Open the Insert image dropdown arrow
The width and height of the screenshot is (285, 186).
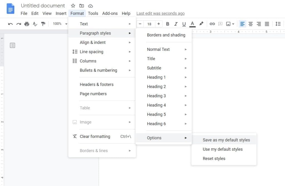click(233, 24)
